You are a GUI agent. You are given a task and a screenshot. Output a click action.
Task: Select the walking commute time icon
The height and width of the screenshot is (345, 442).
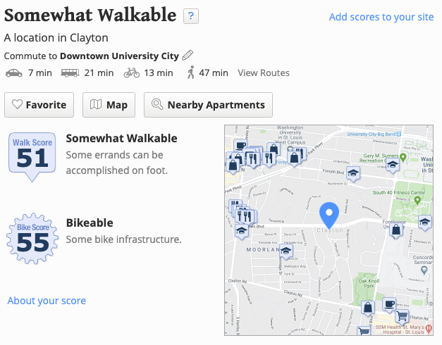191,73
